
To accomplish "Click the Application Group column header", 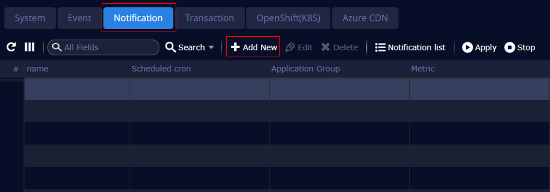I will 305,69.
